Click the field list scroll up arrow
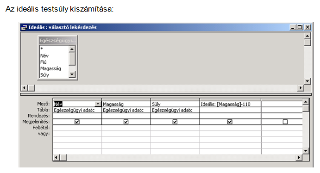The height and width of the screenshot is (173, 320). pos(72,49)
